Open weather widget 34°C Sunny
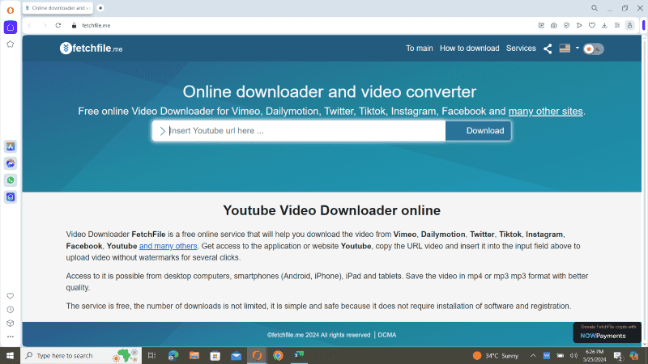 (x=496, y=355)
